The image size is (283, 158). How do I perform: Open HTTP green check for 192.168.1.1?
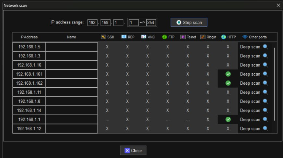point(228,119)
